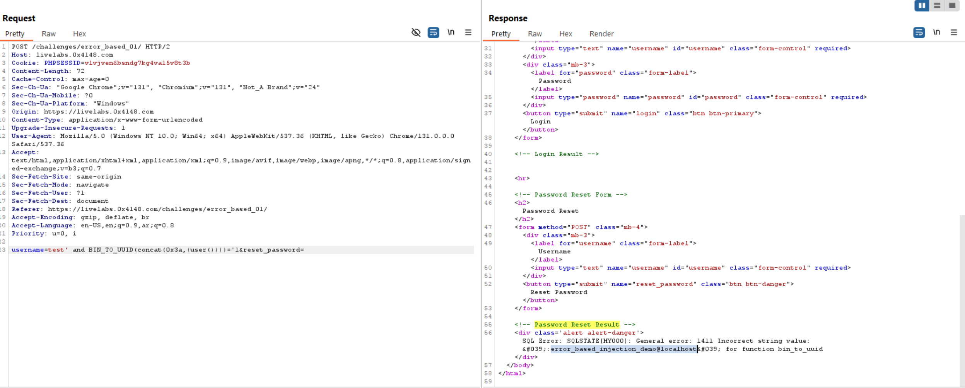Screen dimensions: 965x388
Task: Click the Upgrade-Insecure-Requests header
Action: pos(68,128)
